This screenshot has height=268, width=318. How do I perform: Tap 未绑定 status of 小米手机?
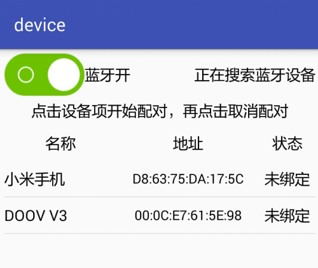(x=287, y=179)
